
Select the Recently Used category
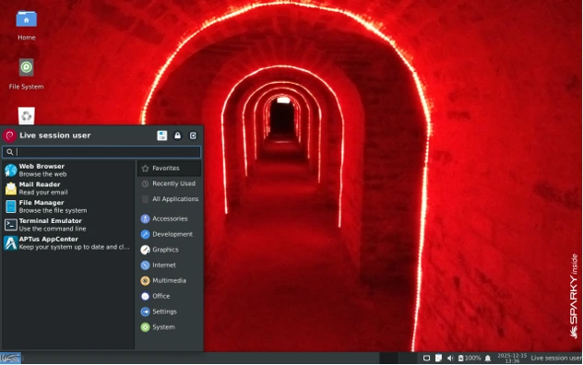170,183
